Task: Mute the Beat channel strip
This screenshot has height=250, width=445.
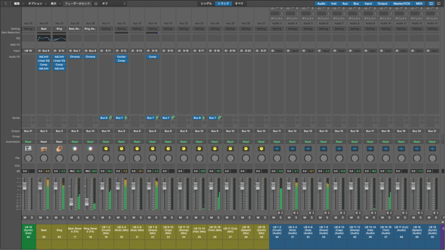Action: (x=40, y=217)
